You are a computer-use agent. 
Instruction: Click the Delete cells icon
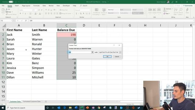tap(154, 10)
